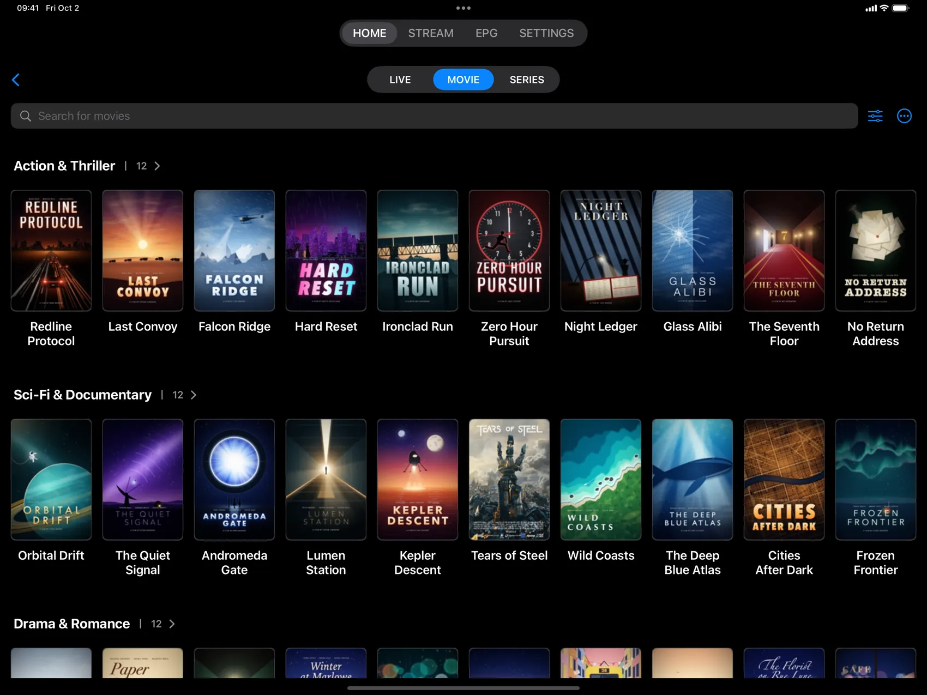Open the Lumen Station poster
This screenshot has height=695, width=927.
[326, 480]
